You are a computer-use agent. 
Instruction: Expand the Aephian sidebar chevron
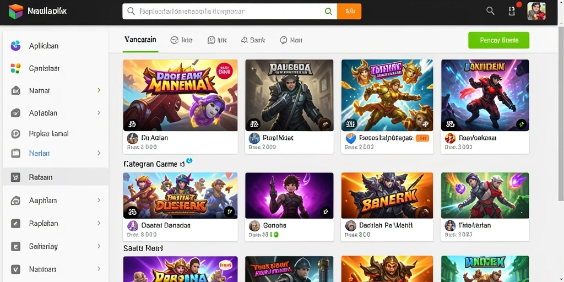(99, 200)
